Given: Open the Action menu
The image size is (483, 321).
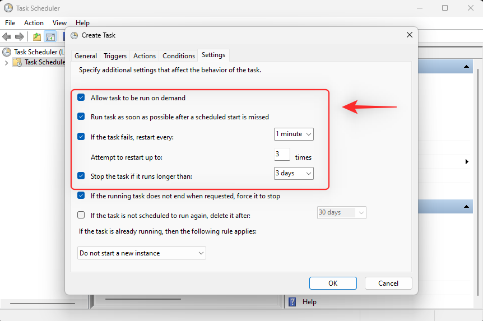Looking at the screenshot, I should [x=34, y=23].
